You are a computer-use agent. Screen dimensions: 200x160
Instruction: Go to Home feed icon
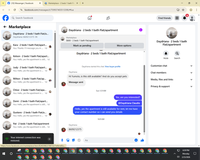[x=90, y=18]
